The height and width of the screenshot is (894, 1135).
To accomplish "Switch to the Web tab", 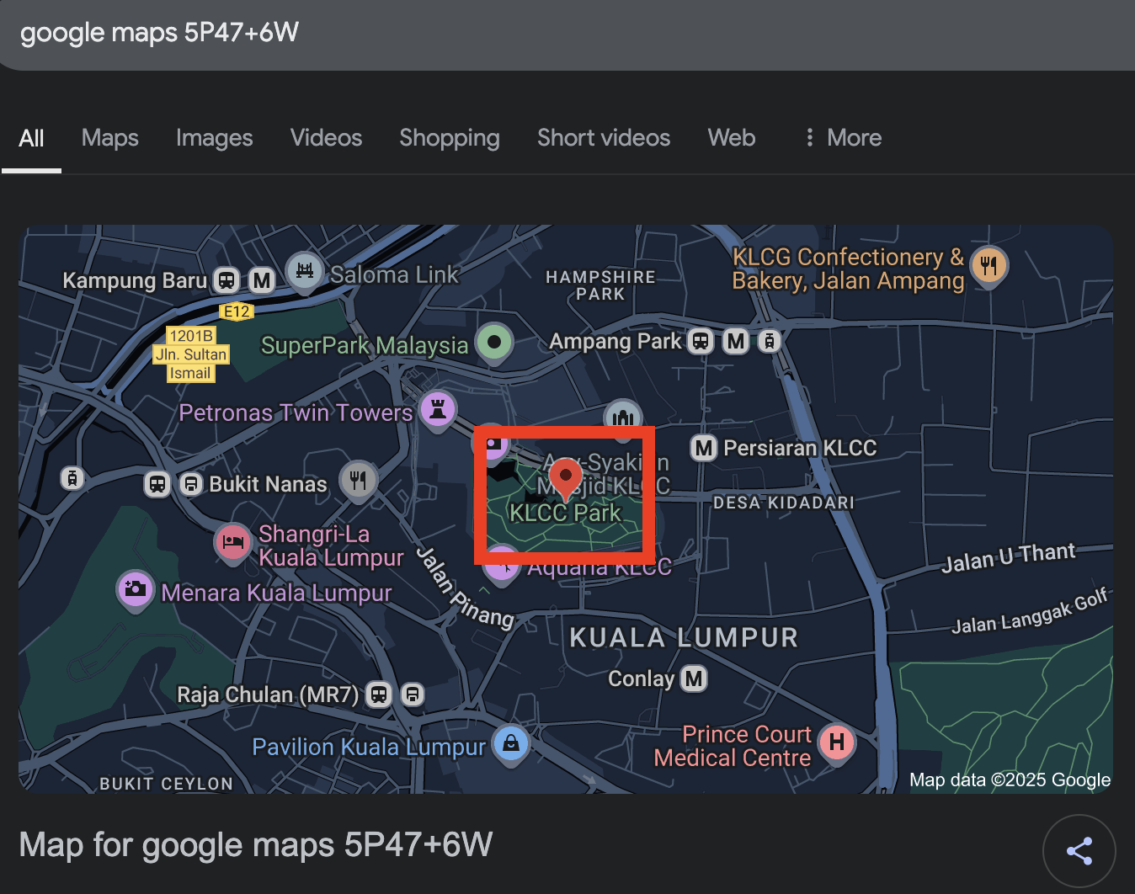I will (732, 138).
